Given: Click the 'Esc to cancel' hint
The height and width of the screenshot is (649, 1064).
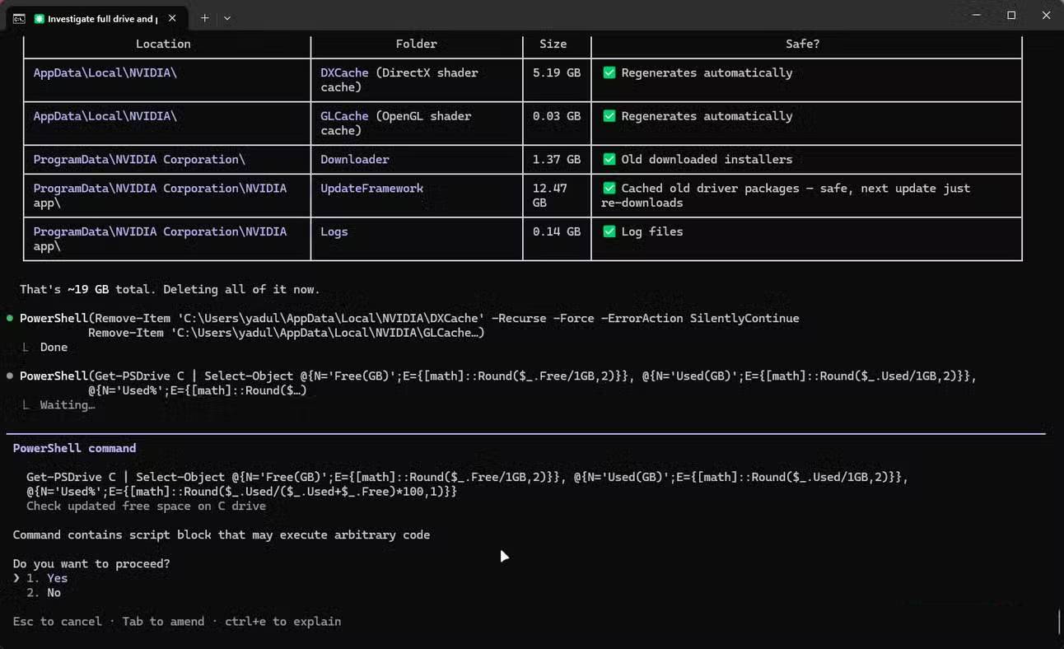Looking at the screenshot, I should [x=58, y=621].
